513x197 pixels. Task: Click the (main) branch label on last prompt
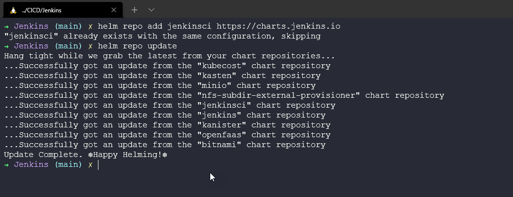tap(68, 165)
